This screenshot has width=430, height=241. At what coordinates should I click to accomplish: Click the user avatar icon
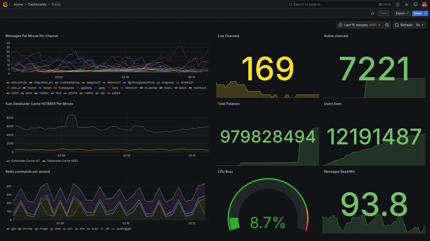424,4
